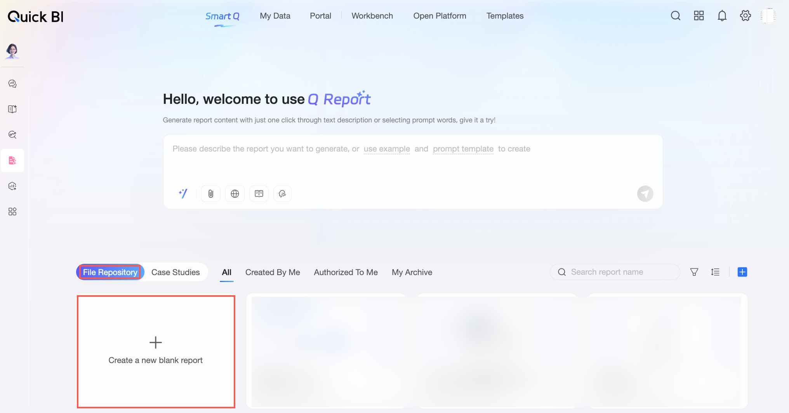Open the My Data menu
Viewport: 789px width, 413px height.
[x=275, y=16]
